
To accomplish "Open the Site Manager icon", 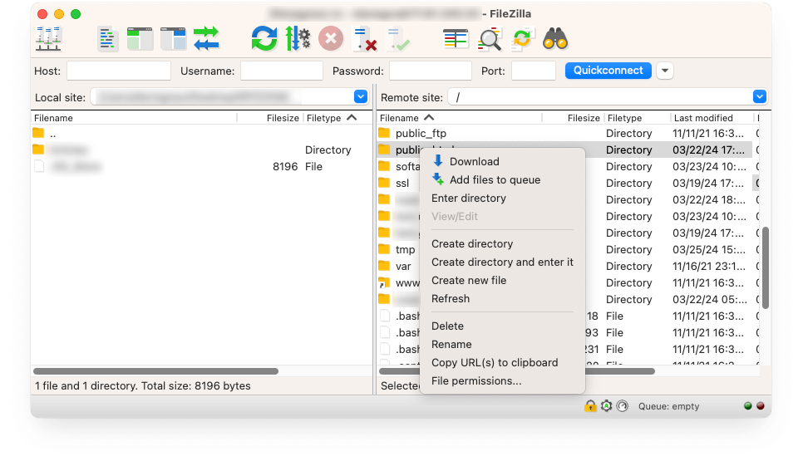I will [49, 39].
